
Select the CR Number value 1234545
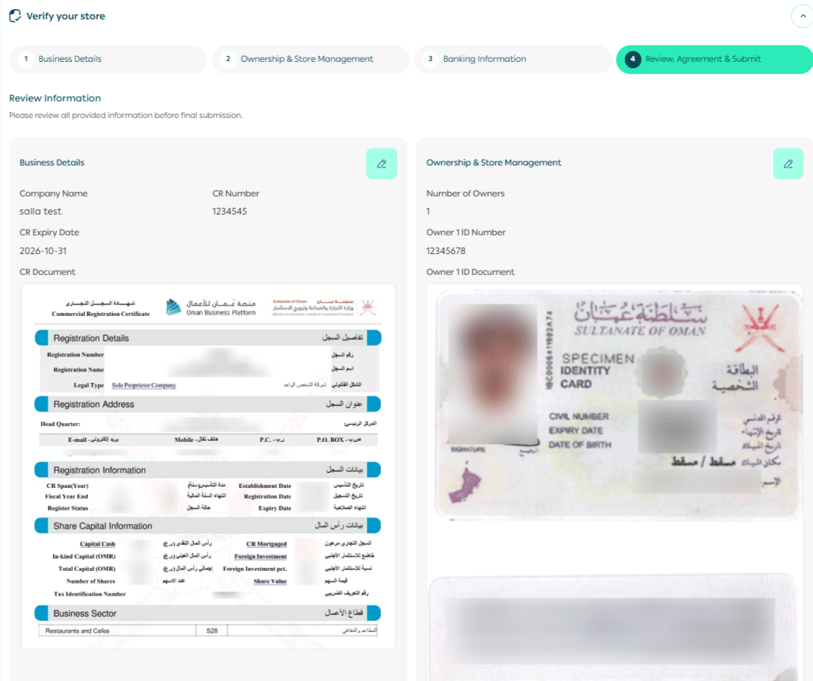coord(230,212)
